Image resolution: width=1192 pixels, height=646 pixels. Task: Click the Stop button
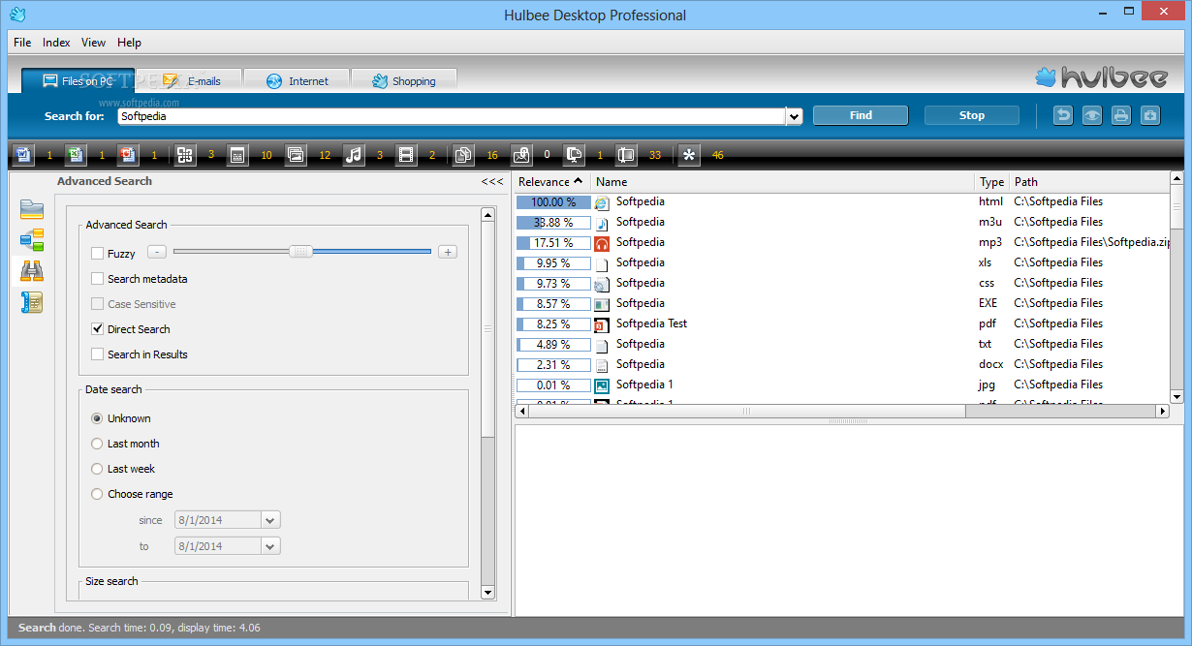tap(972, 115)
